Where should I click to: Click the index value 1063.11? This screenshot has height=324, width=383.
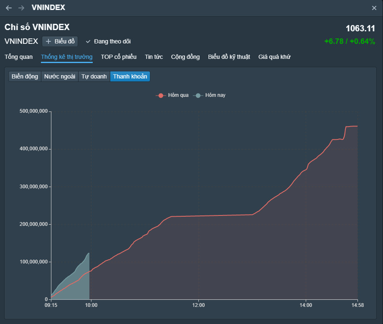(360, 28)
